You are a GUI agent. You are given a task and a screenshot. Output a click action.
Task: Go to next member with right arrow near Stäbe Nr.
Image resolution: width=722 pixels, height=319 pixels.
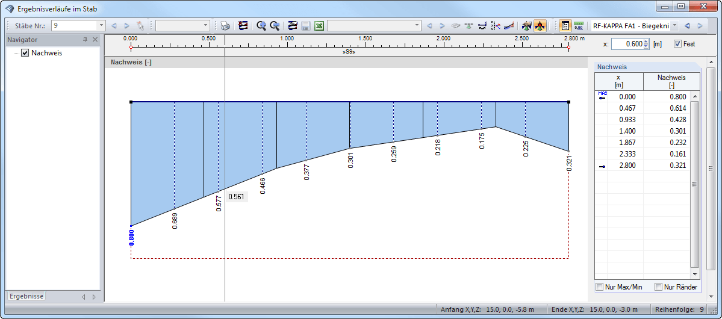pyautogui.click(x=126, y=26)
